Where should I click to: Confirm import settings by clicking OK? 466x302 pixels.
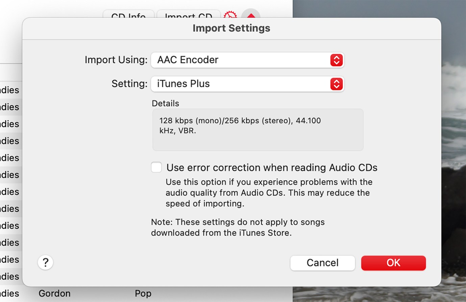(x=393, y=263)
